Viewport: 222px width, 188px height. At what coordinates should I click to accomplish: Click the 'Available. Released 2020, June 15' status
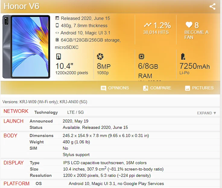tap(95, 128)
